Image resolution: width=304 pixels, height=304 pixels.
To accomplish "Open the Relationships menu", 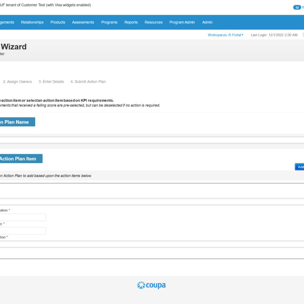I will coord(32,22).
